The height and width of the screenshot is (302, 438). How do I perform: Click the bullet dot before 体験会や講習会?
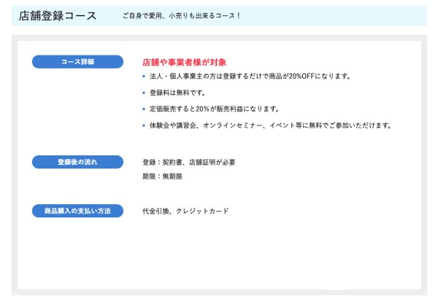pyautogui.click(x=144, y=125)
